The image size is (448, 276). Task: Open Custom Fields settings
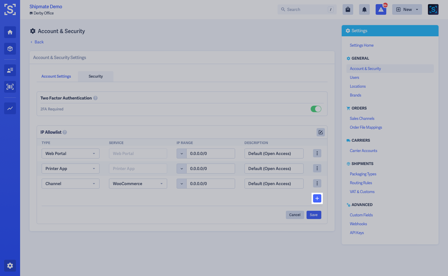click(361, 215)
